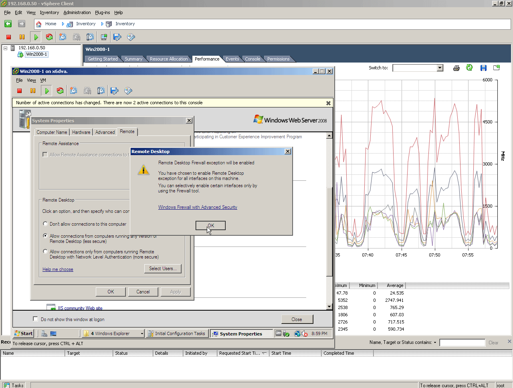
Task: Click the Select Users... button
Action: pyautogui.click(x=163, y=269)
